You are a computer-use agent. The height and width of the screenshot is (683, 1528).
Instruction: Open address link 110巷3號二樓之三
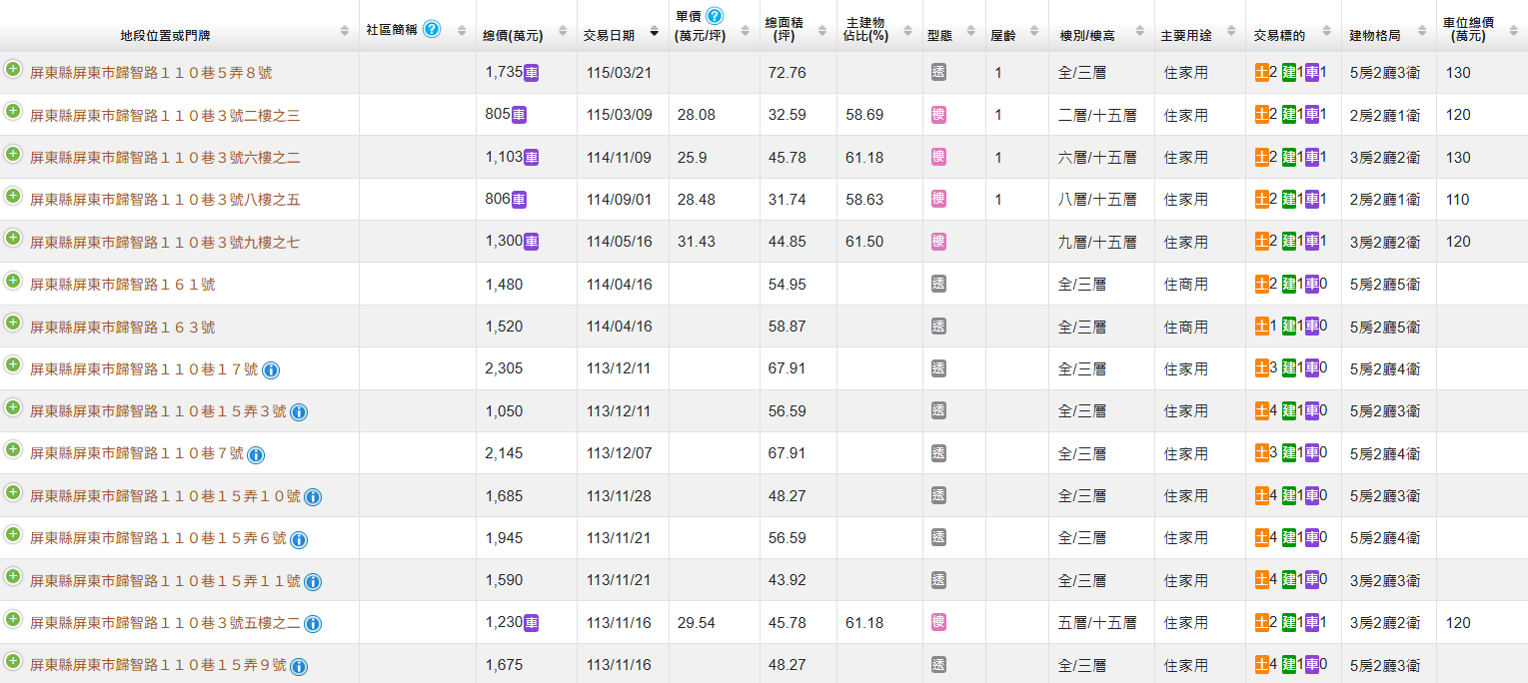tap(165, 116)
